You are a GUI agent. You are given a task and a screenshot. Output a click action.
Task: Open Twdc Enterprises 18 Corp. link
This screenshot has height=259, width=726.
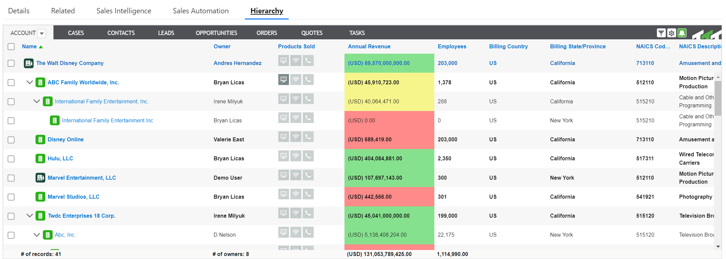point(82,216)
